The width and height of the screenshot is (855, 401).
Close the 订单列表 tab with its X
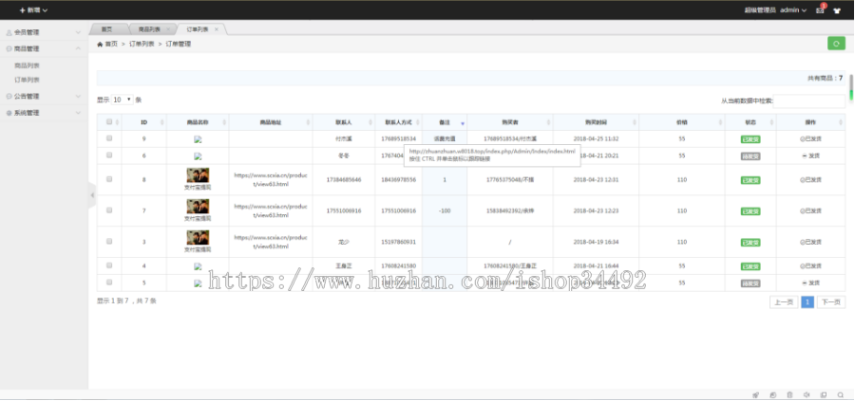[x=217, y=29]
